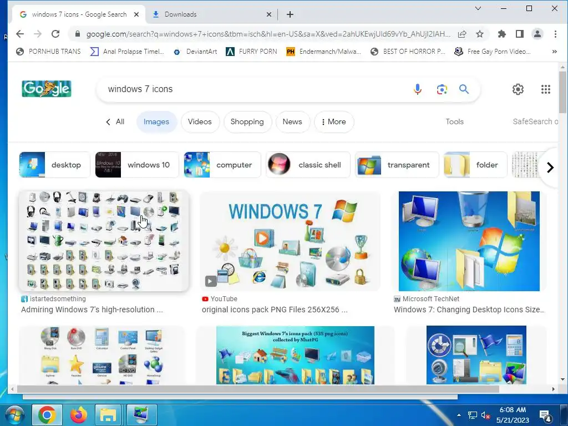Open original icons pack PNG Files link
568x426 pixels.
pos(275,310)
